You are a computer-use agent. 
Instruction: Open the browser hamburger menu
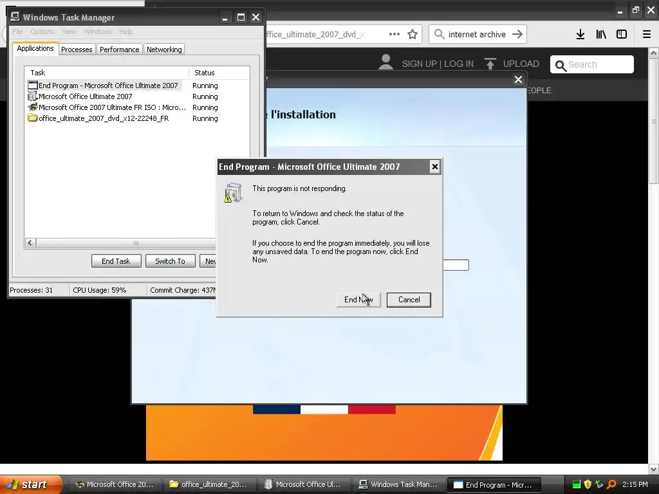647,34
